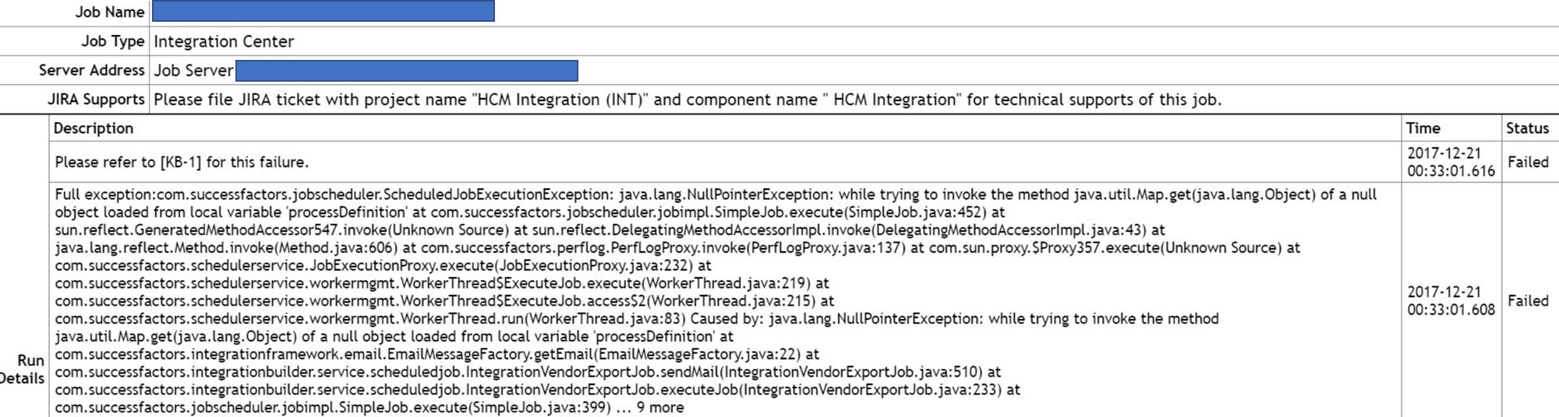Click the 00:33:01.608 timestamp cell
The height and width of the screenshot is (417, 1559).
pos(1451,300)
